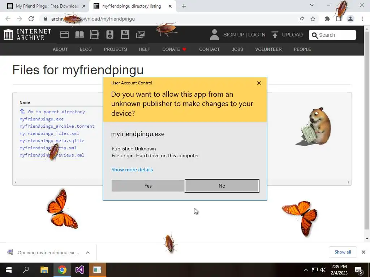370x277 pixels.
Task: Select the myfriendpingu directory listing tab
Action: (x=133, y=6)
